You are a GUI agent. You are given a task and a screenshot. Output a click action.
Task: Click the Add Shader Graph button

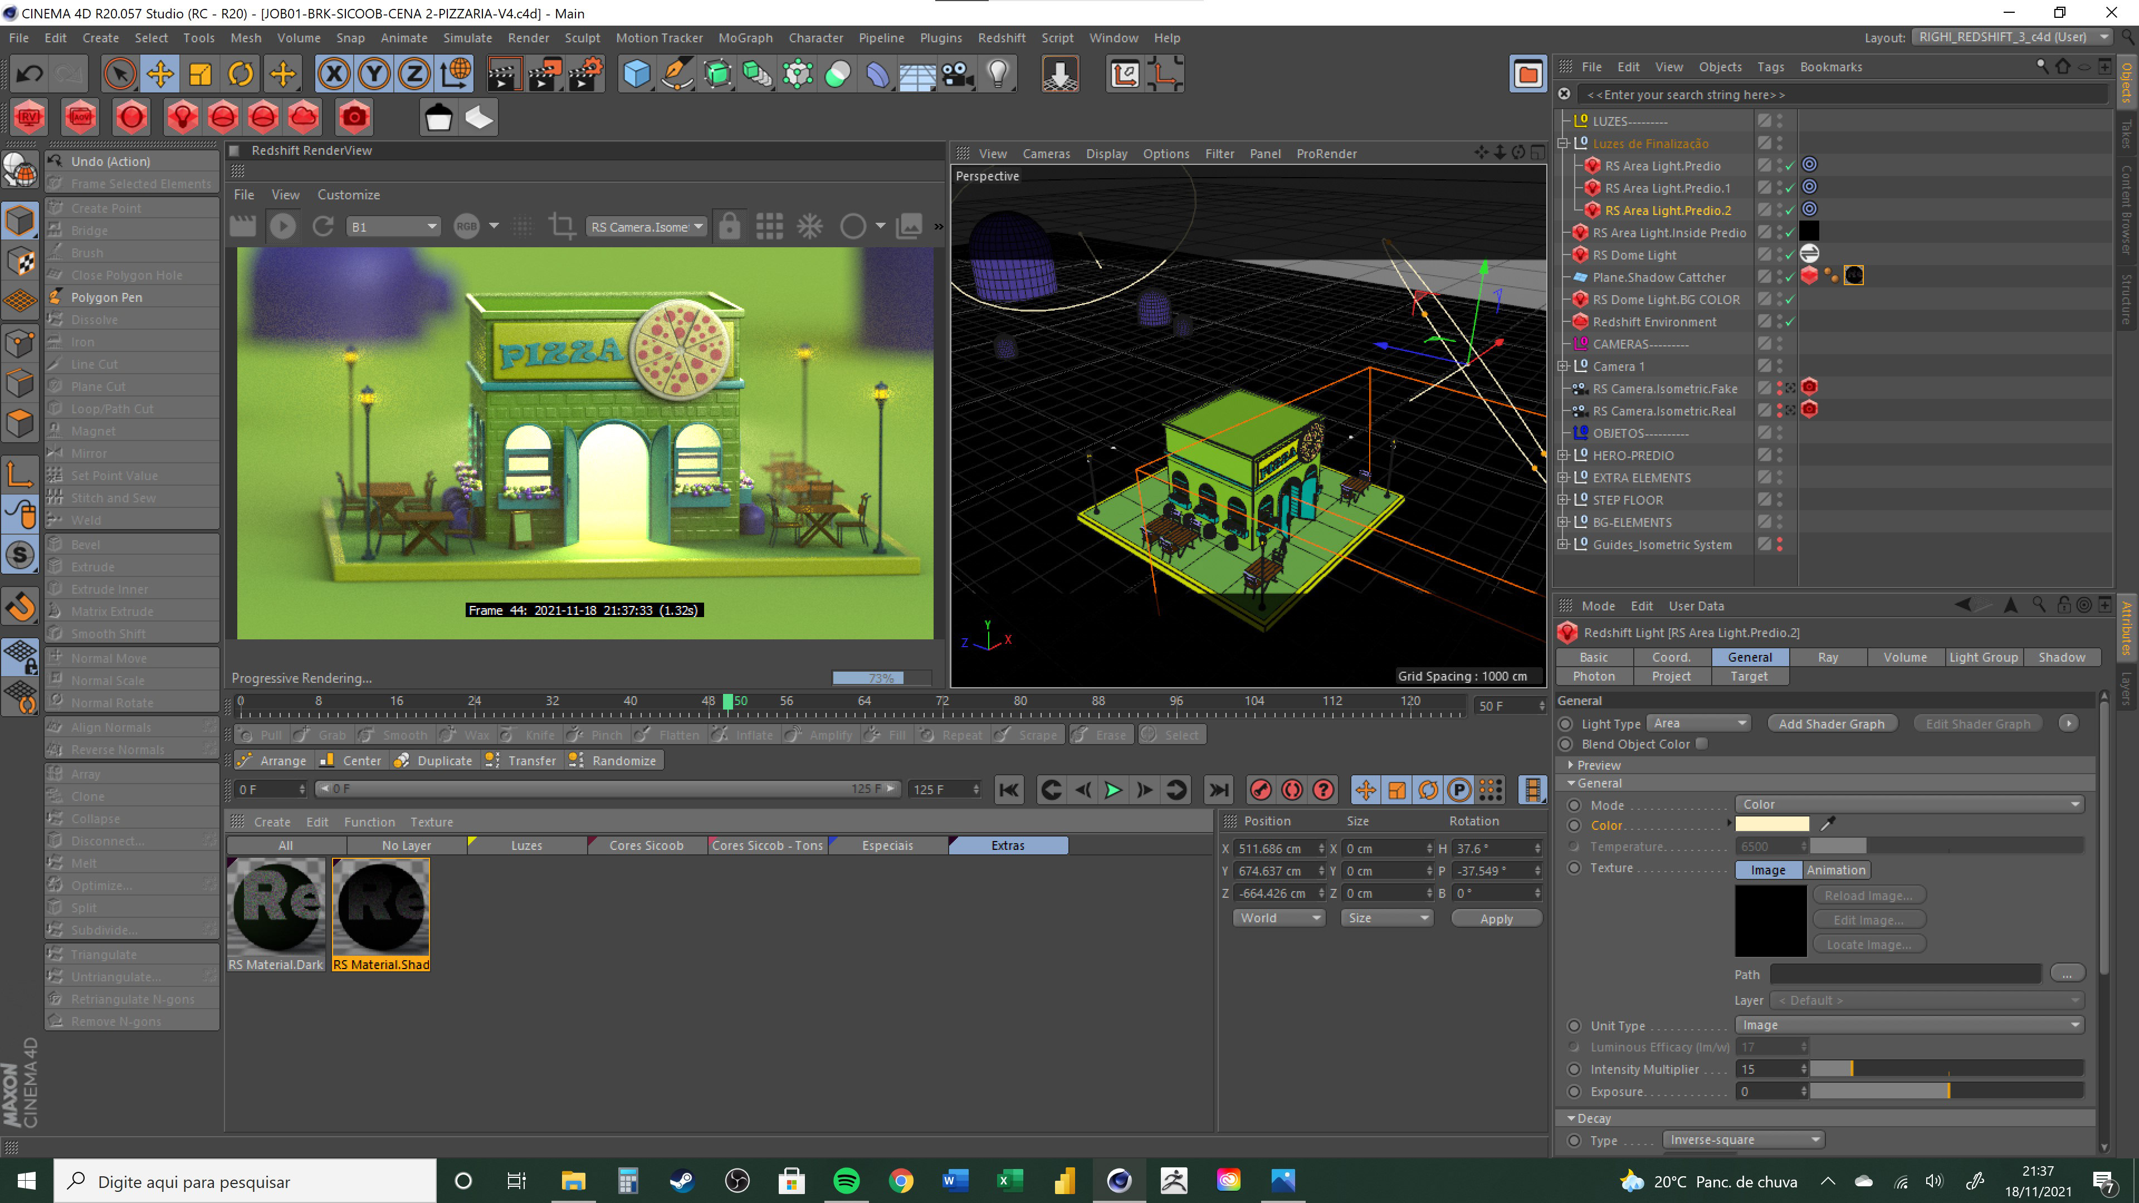[1831, 723]
